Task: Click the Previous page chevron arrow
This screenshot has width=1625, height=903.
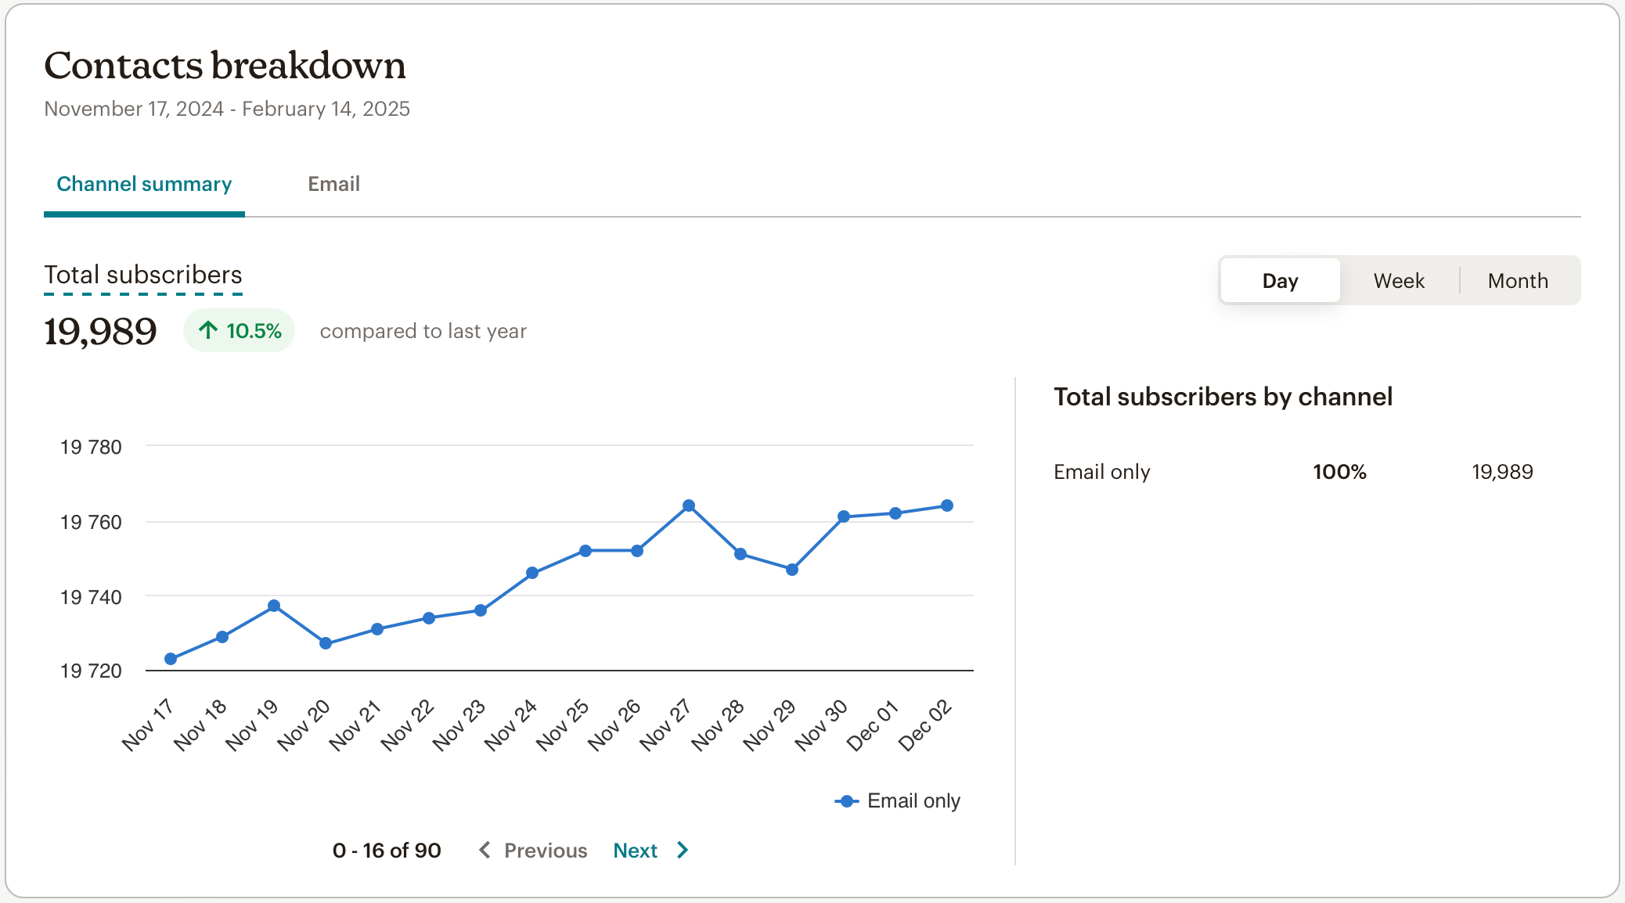Action: pyautogui.click(x=485, y=850)
